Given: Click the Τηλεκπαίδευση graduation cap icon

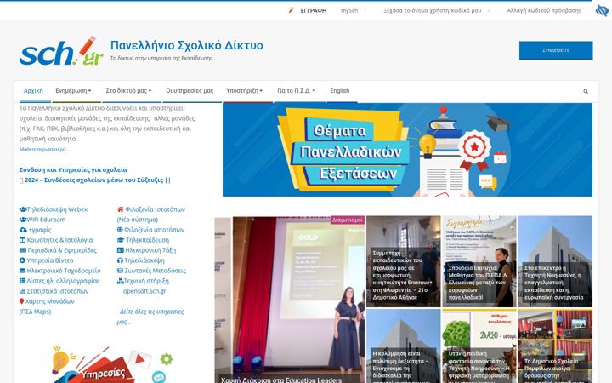Looking at the screenshot, I should coord(121,240).
